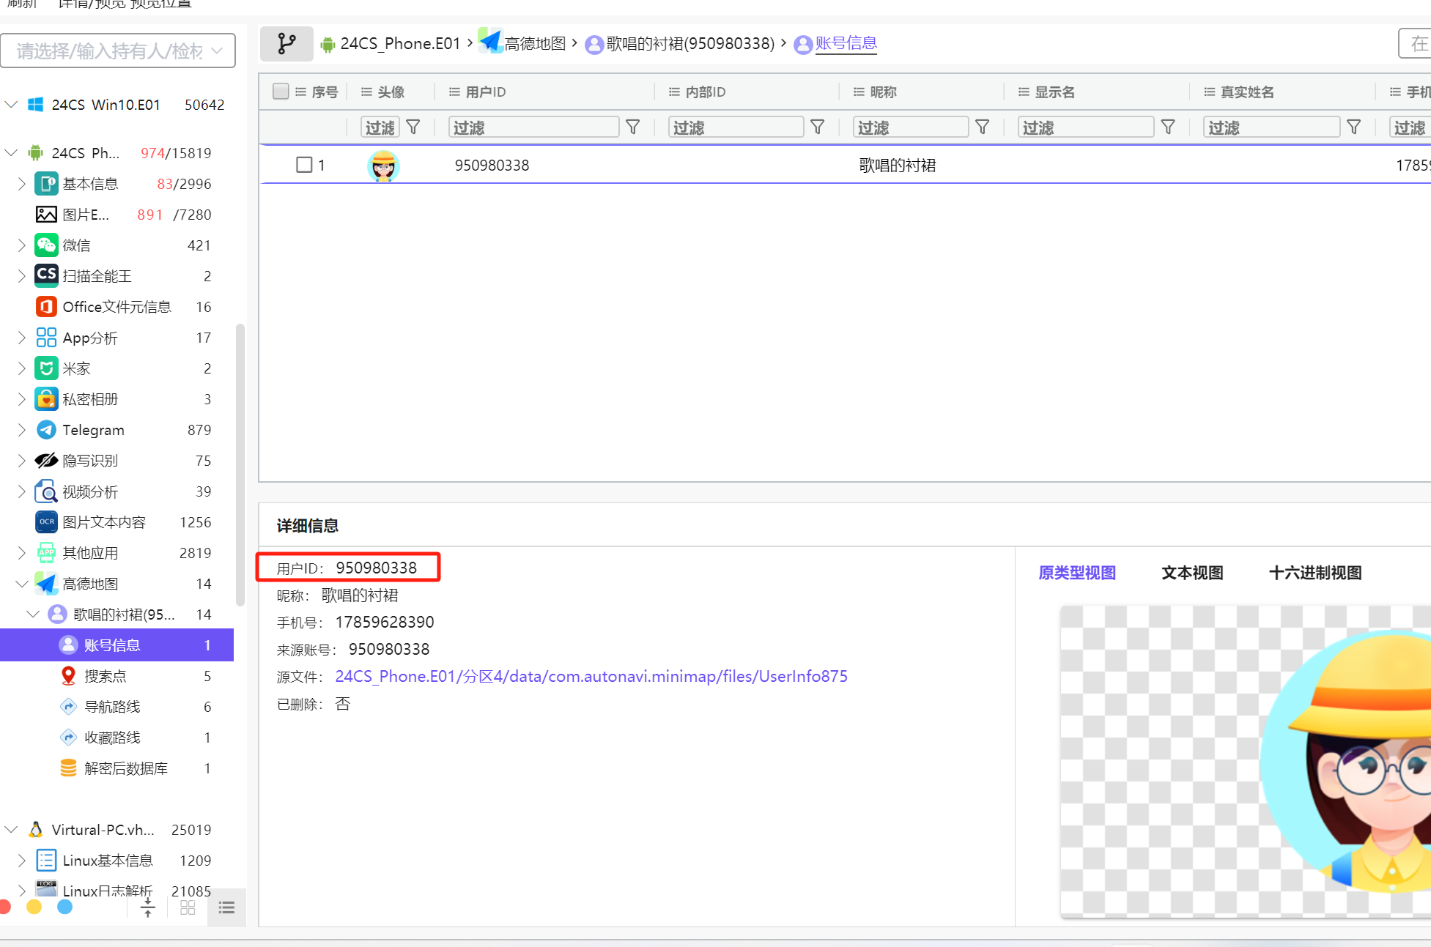Image resolution: width=1431 pixels, height=947 pixels.
Task: Open the 请选择/输入持有人 dropdown
Action: [117, 51]
